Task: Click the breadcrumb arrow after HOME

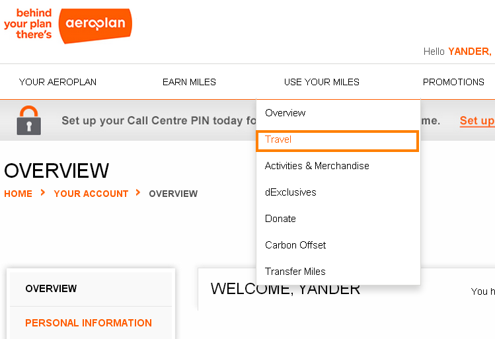Action: point(43,193)
